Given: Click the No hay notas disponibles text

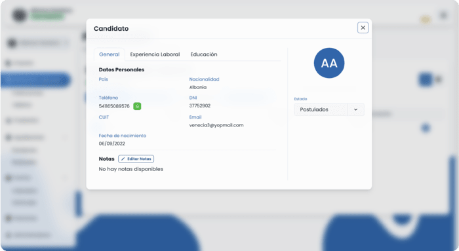Looking at the screenshot, I should 131,169.
